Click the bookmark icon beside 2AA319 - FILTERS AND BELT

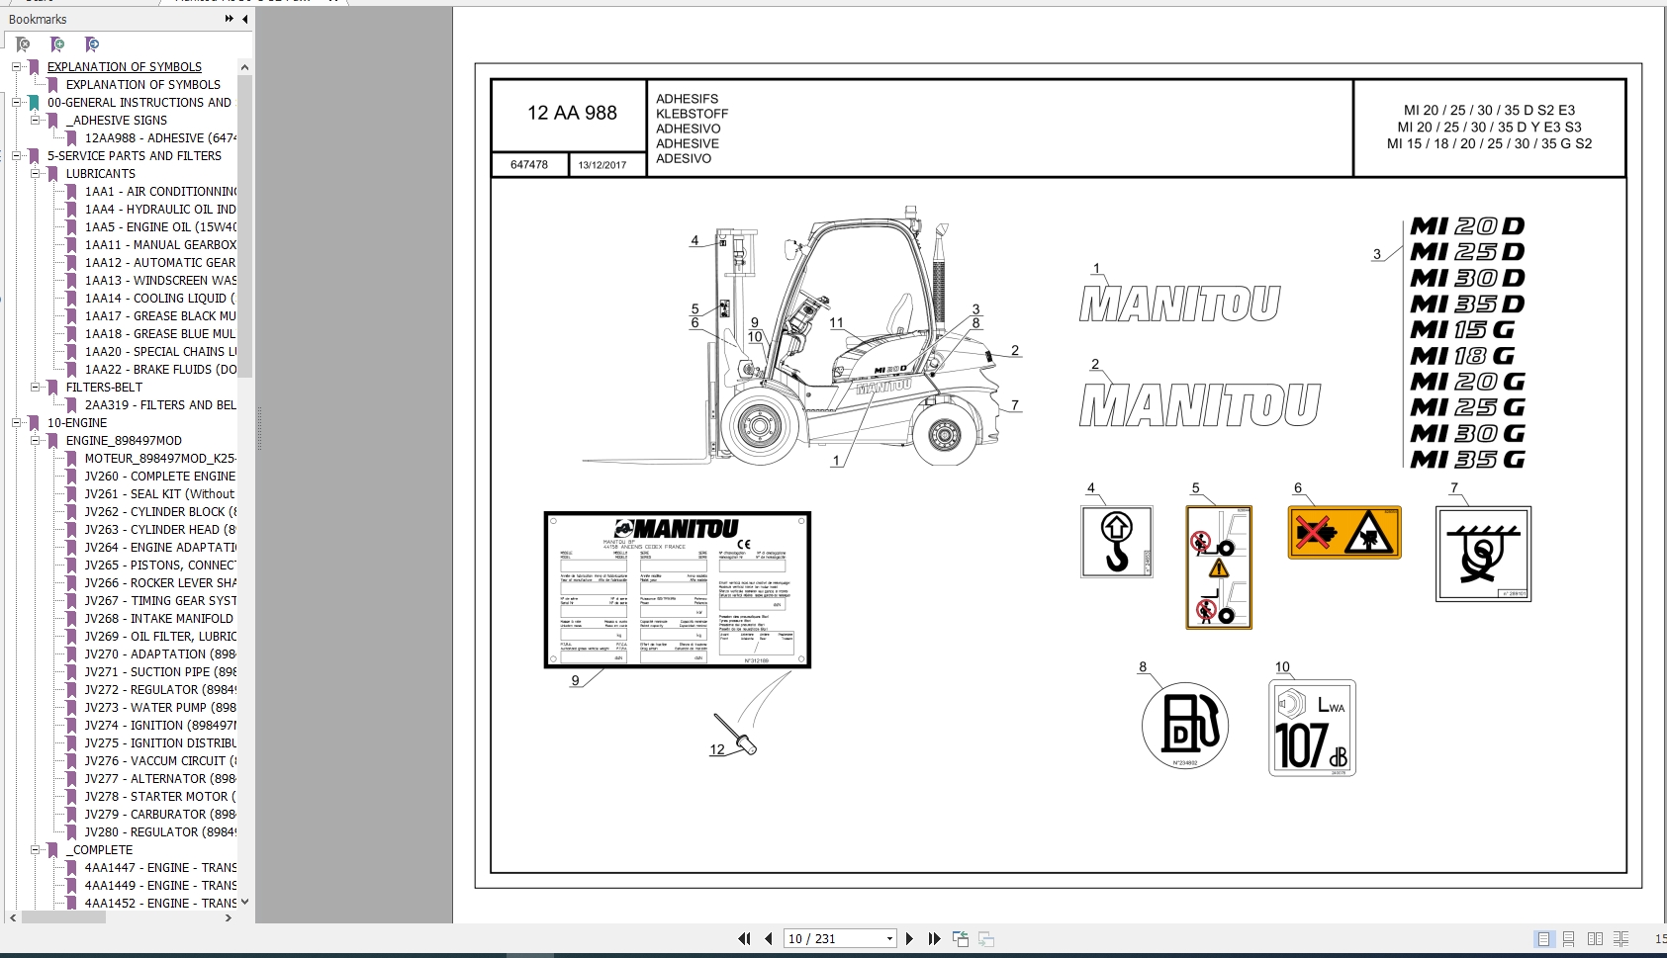(x=71, y=405)
